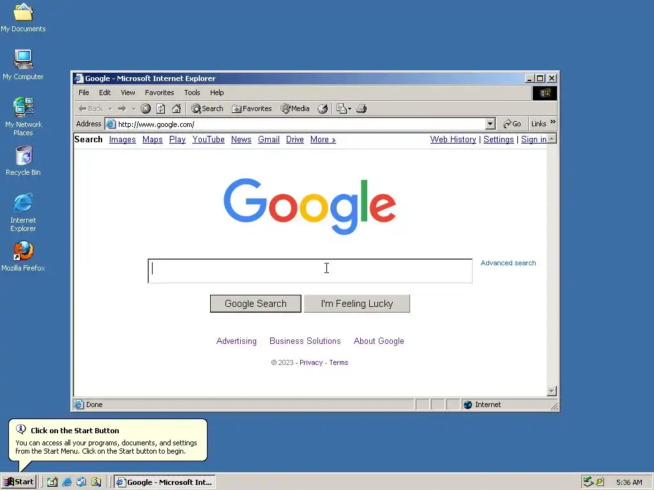This screenshot has height=490, width=654.
Task: Open the News link
Action: click(x=241, y=140)
